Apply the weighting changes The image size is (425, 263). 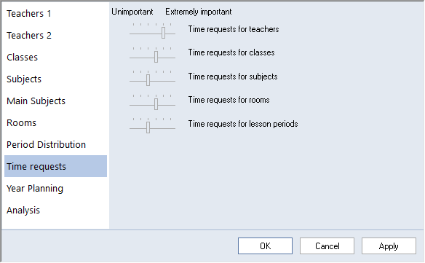click(389, 246)
